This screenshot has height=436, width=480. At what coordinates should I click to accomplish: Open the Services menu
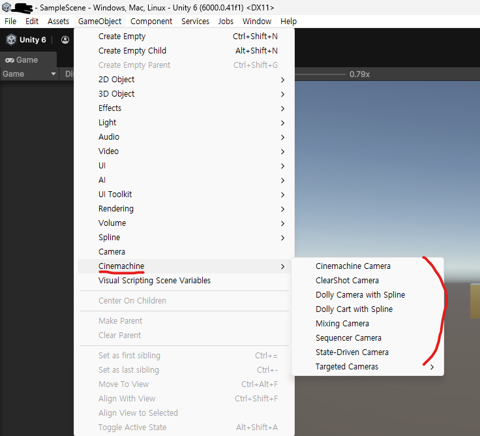195,21
